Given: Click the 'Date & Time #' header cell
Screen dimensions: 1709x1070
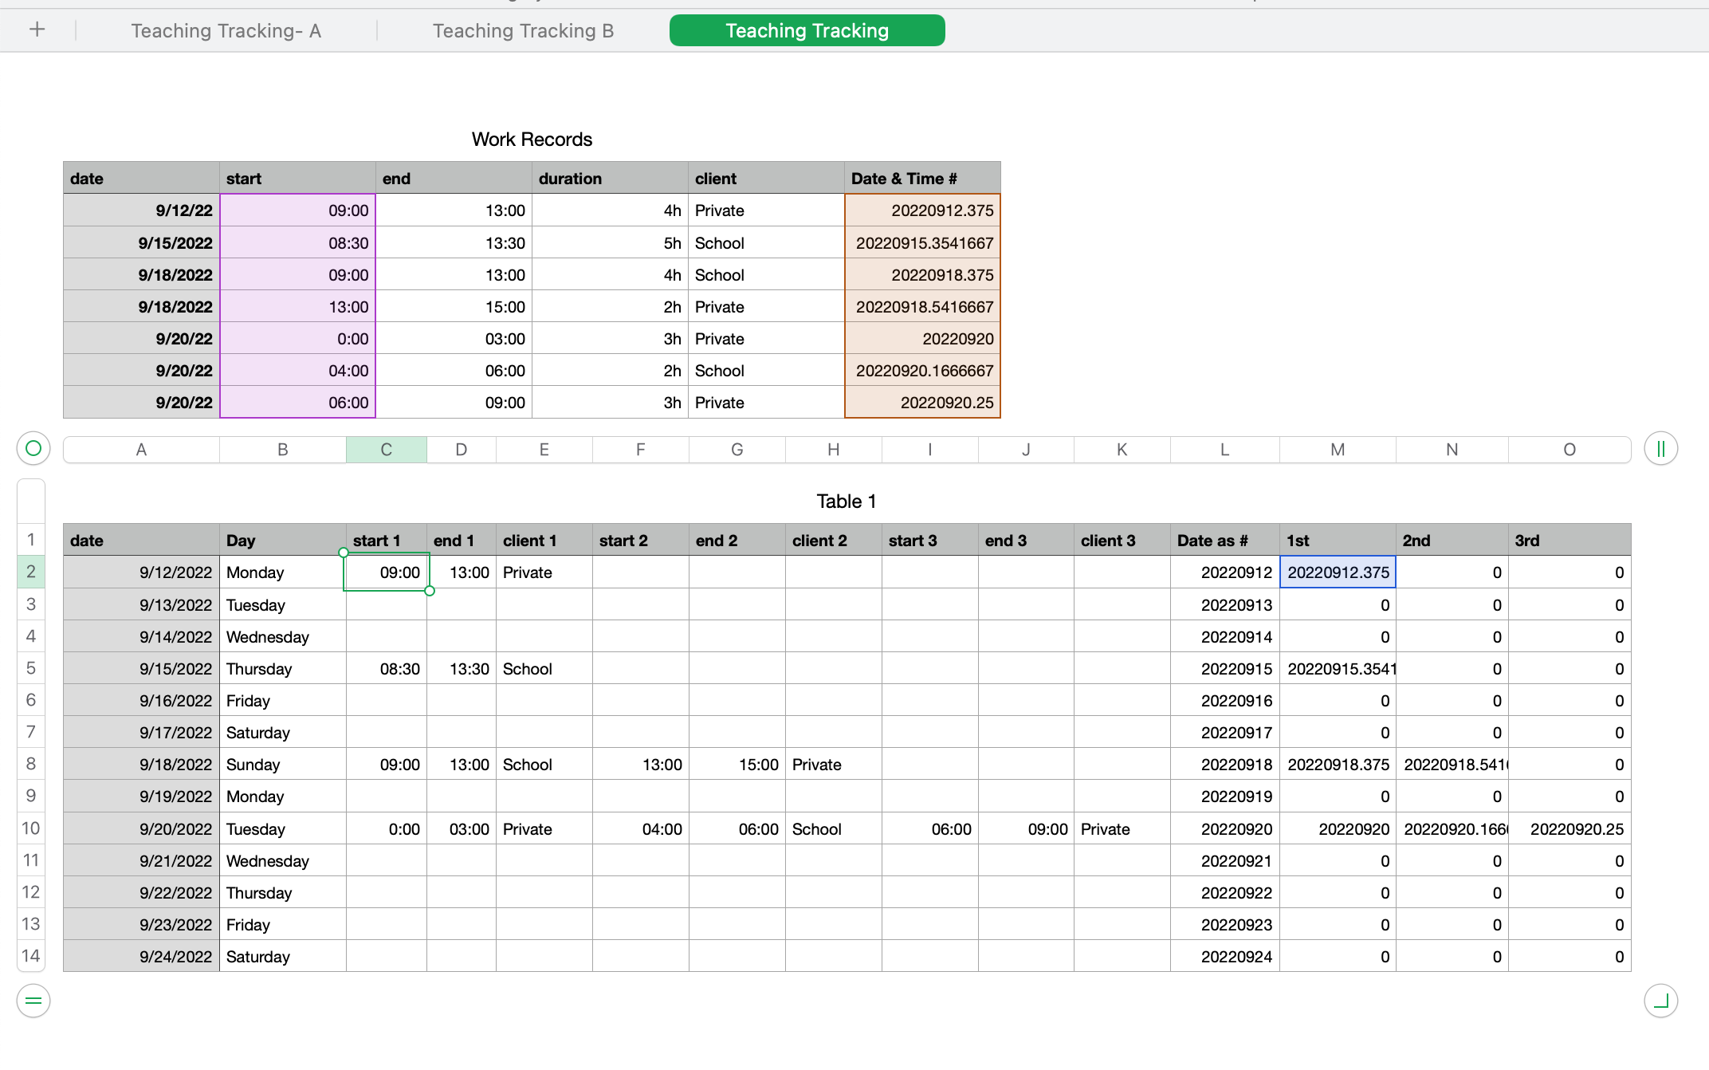Looking at the screenshot, I should [x=921, y=179].
